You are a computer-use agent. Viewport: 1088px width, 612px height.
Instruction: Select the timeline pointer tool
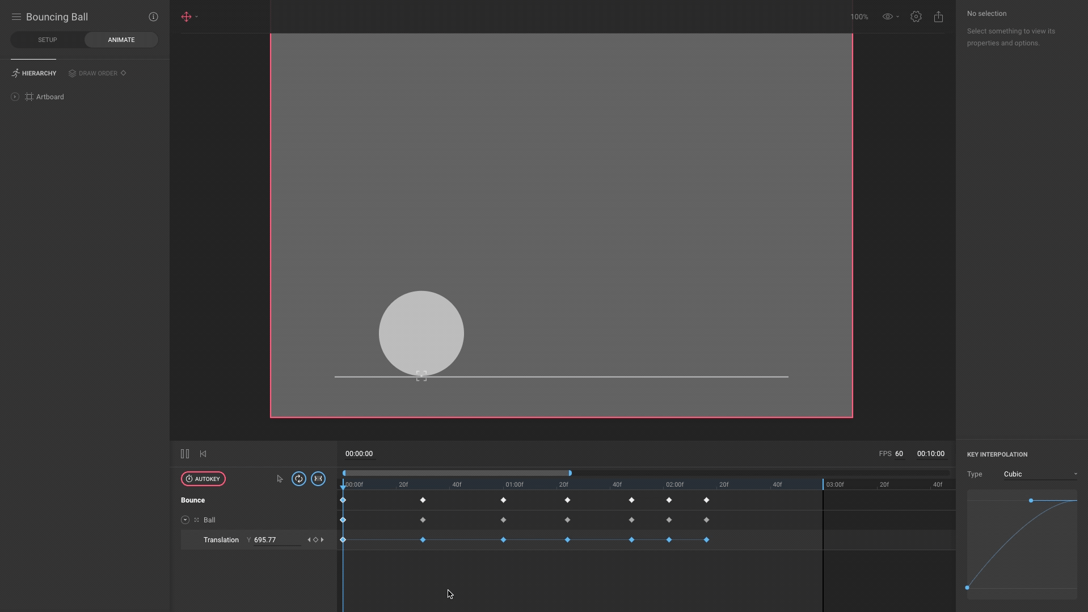pos(280,479)
